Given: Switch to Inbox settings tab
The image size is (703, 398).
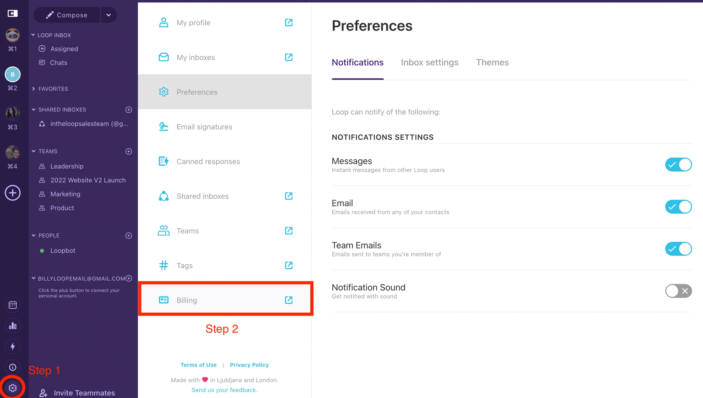Looking at the screenshot, I should coord(430,62).
